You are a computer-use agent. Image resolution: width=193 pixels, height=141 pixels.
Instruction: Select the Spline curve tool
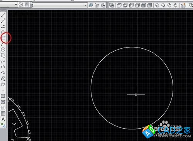click(3, 61)
